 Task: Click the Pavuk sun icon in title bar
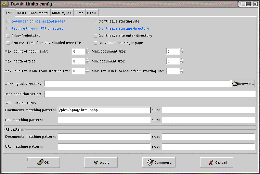click(4, 4)
